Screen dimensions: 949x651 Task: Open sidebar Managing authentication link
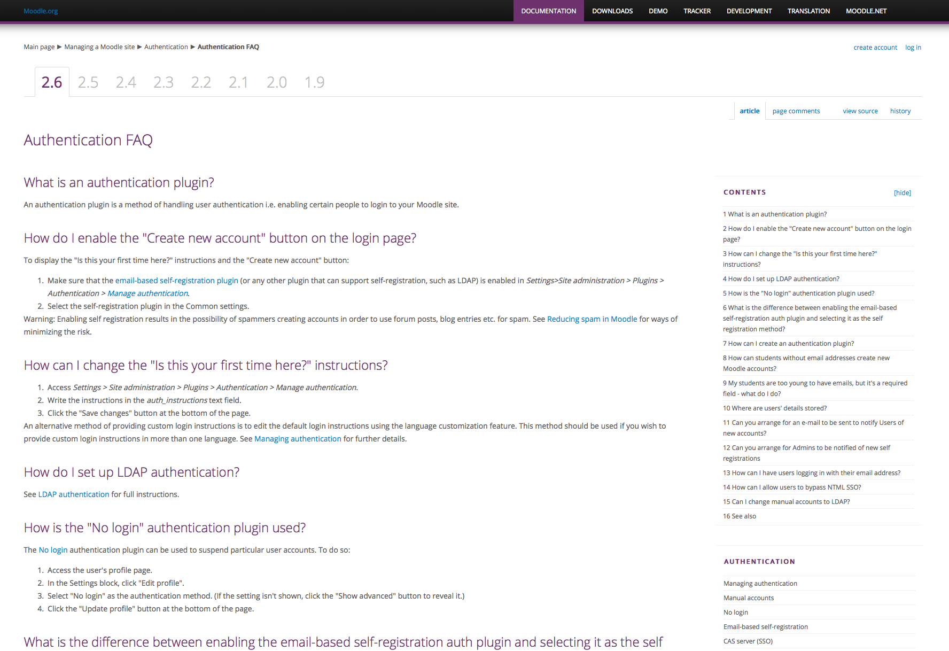point(760,584)
